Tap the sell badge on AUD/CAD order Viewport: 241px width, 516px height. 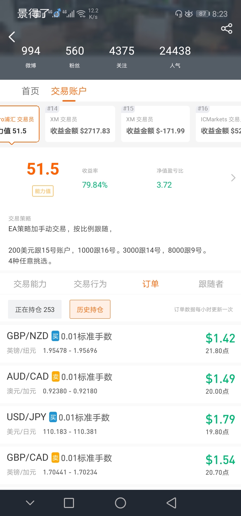56,377
